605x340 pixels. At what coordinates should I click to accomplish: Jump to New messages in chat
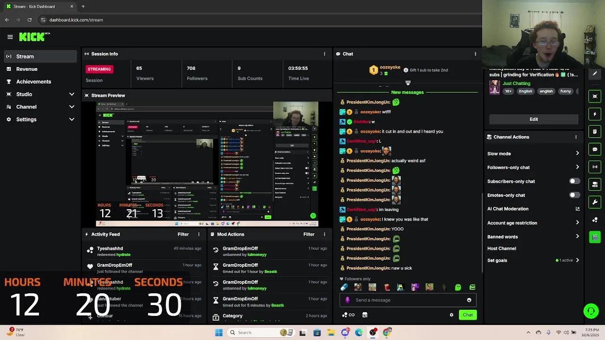pyautogui.click(x=407, y=92)
